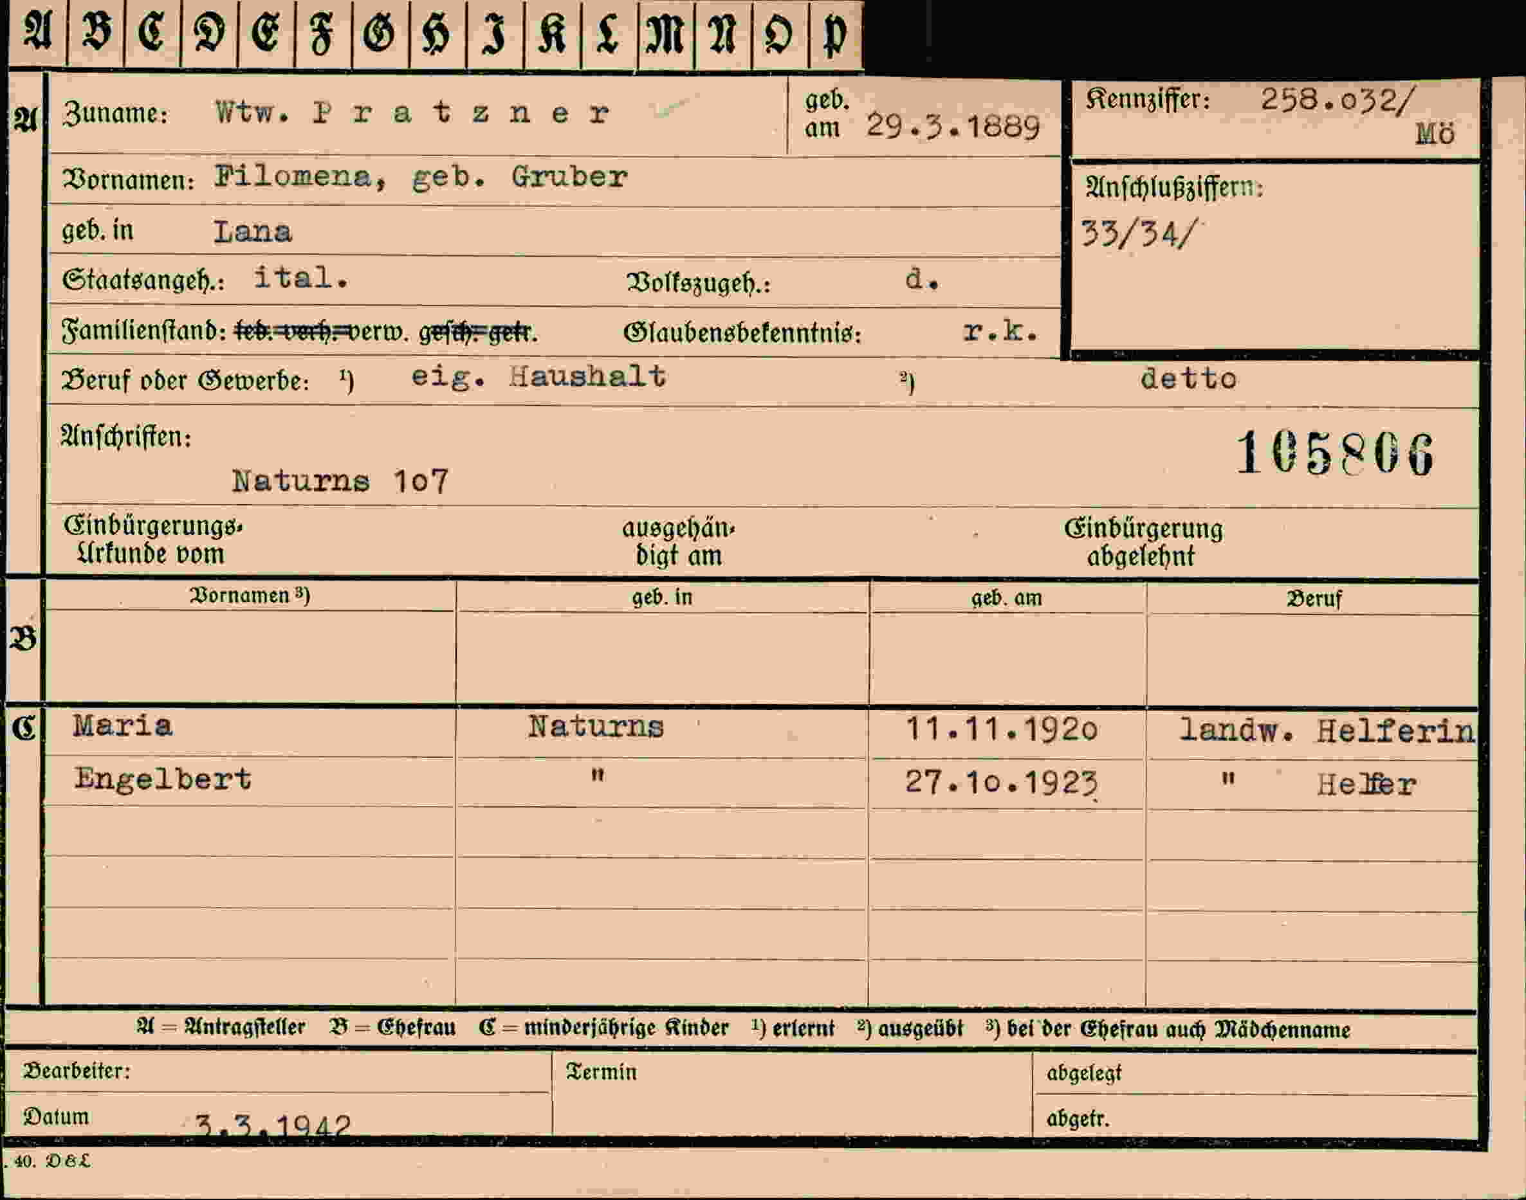This screenshot has height=1200, width=1526.
Task: Click Maria's birthplace 'Naturns'
Action: [x=596, y=727]
